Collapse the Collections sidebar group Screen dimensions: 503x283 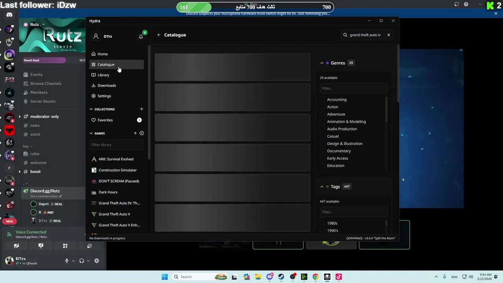click(x=91, y=109)
